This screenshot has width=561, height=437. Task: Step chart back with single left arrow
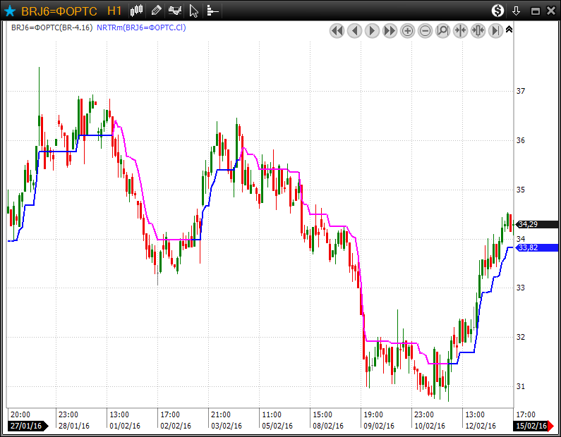coord(354,30)
